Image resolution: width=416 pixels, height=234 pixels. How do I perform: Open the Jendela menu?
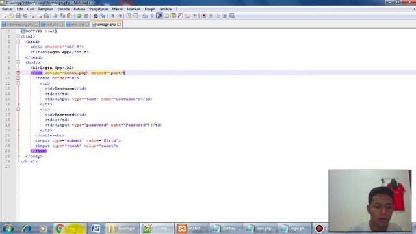pos(166,9)
